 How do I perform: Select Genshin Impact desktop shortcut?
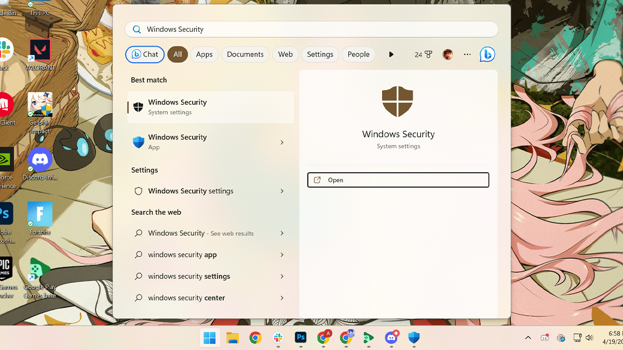[40, 114]
